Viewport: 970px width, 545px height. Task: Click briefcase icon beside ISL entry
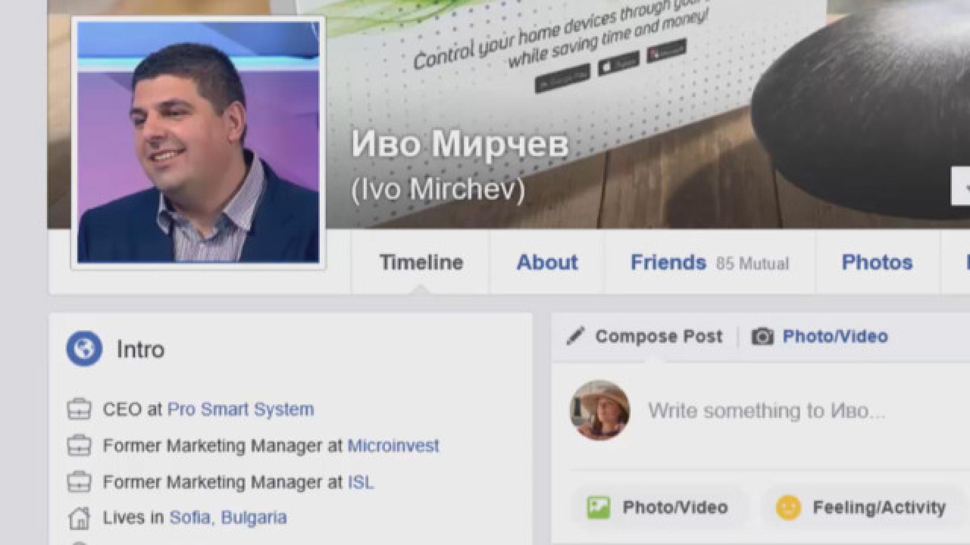79,482
